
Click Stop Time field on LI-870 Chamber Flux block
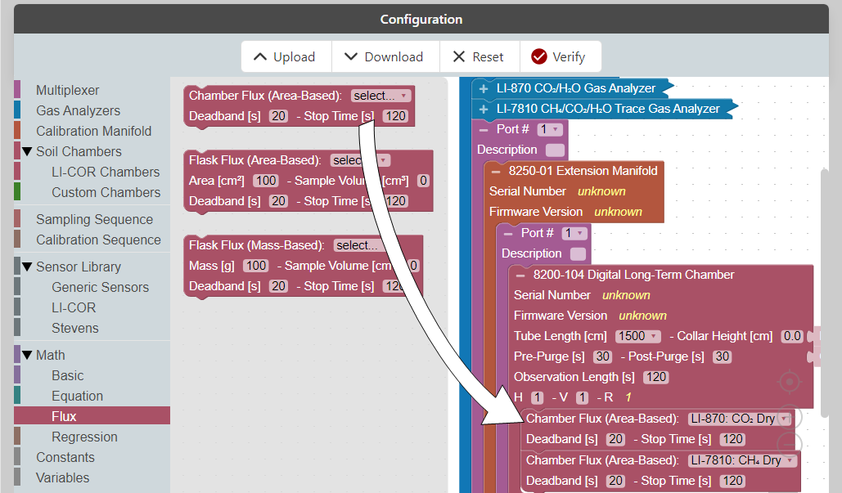(733, 439)
